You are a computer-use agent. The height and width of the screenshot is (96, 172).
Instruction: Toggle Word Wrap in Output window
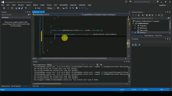click(x=101, y=65)
